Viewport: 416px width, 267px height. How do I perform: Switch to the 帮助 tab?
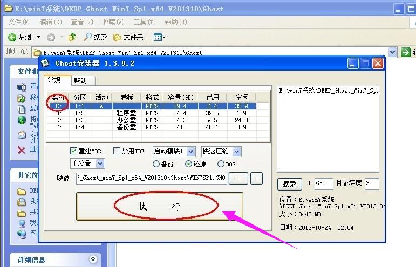click(80, 81)
